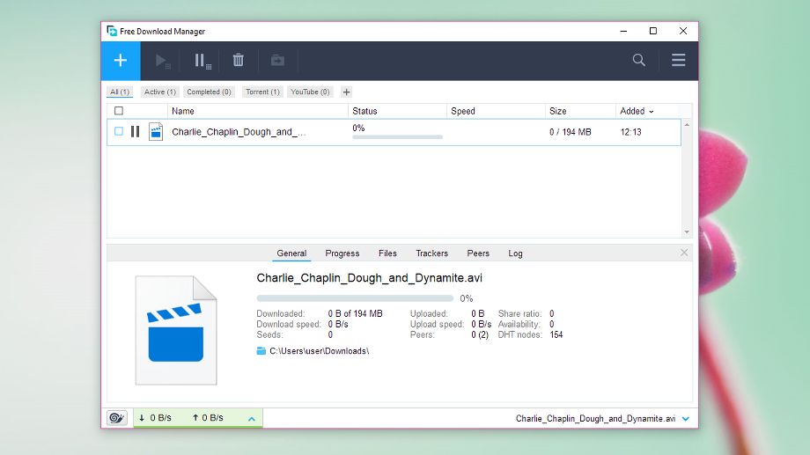
Task: Open search with the magnifier icon
Action: point(639,61)
